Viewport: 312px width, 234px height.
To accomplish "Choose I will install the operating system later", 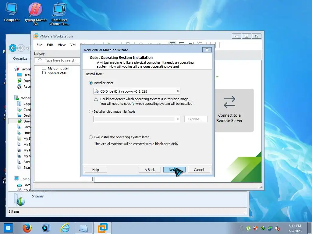I will pyautogui.click(x=91, y=137).
